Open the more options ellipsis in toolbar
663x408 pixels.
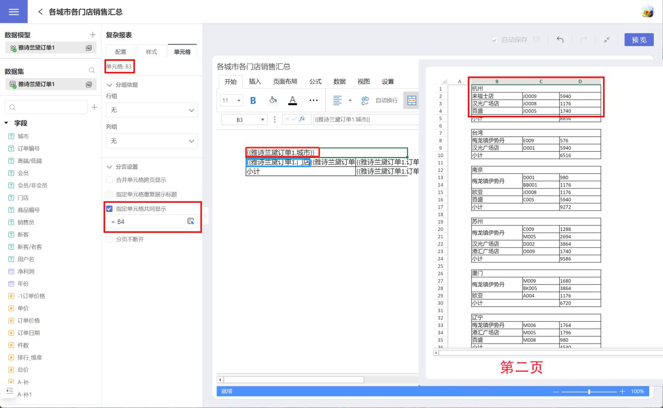click(314, 100)
